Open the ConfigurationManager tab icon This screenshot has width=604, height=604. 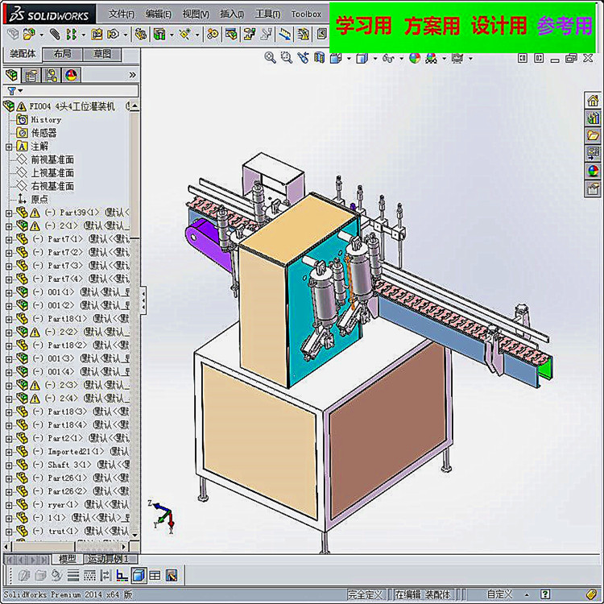click(51, 75)
